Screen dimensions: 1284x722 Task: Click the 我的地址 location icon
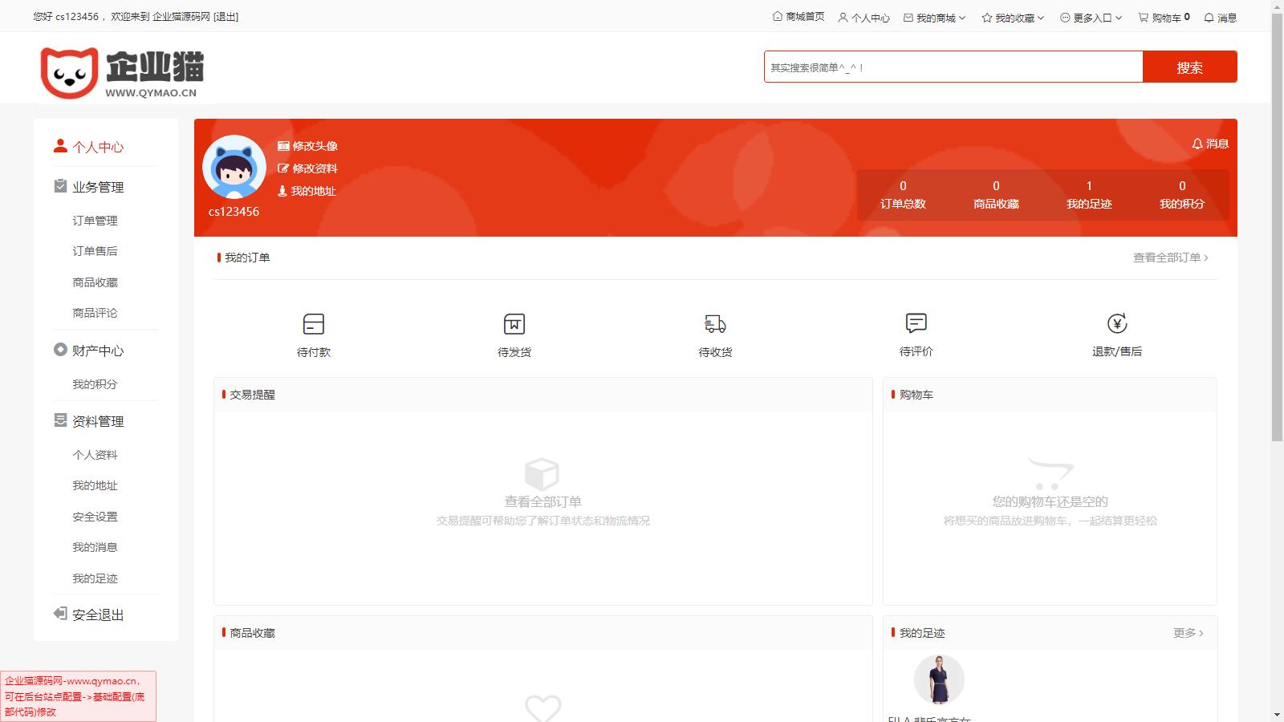click(282, 191)
